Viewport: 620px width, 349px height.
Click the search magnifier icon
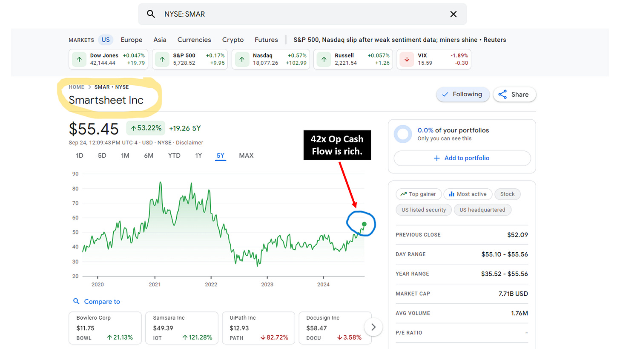151,14
